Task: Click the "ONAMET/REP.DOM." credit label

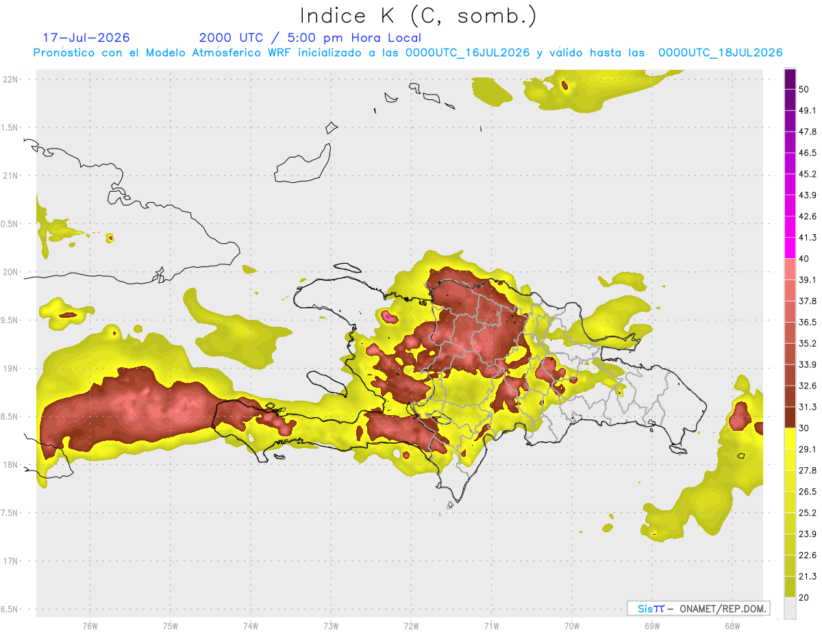Action: point(722,608)
